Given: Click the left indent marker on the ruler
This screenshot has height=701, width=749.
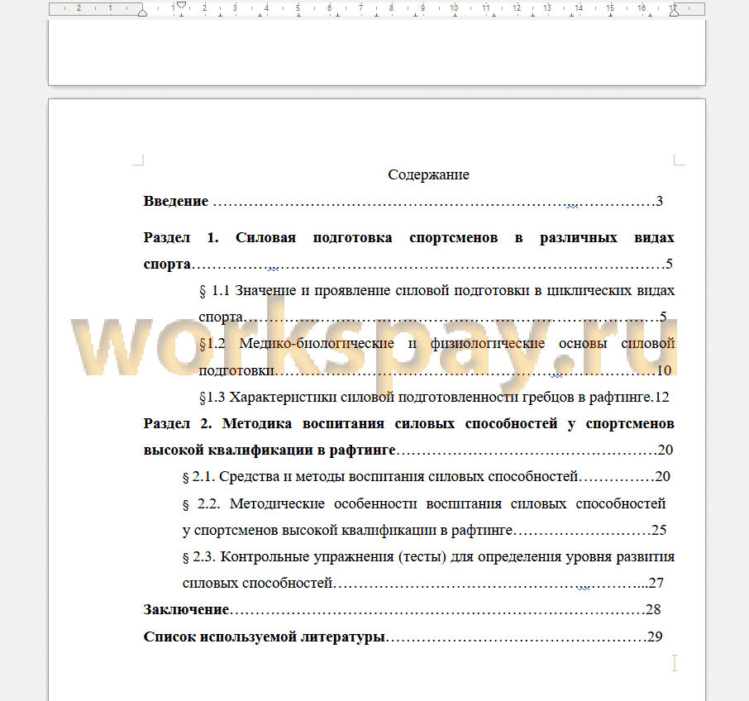Looking at the screenshot, I should coord(142,12).
